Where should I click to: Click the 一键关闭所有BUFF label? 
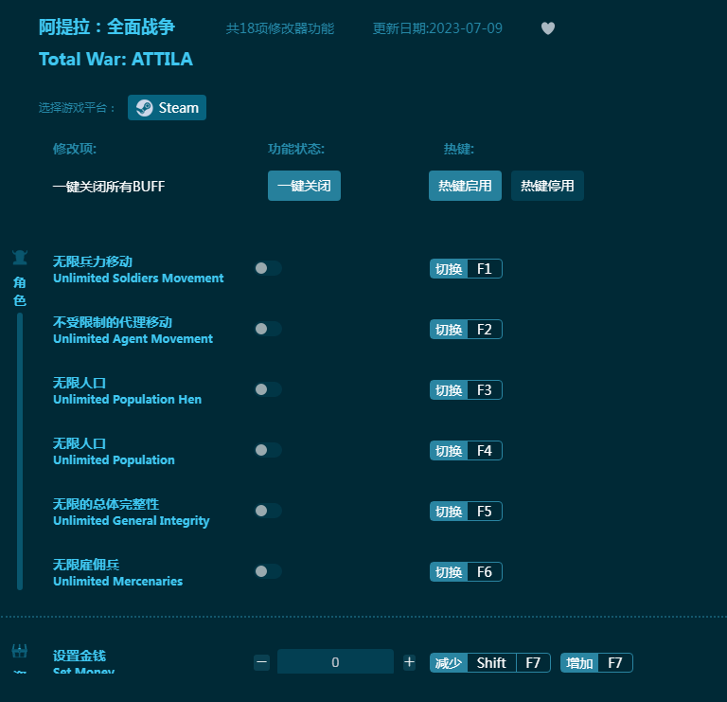pyautogui.click(x=109, y=186)
